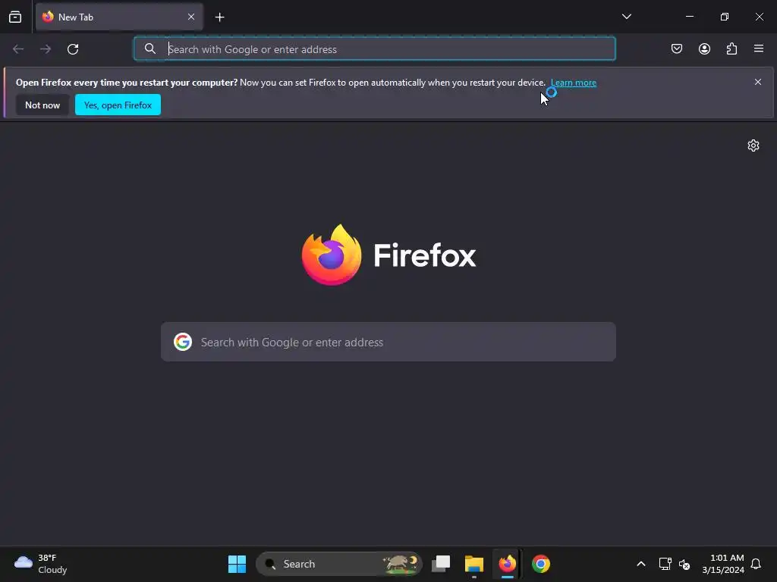Open Task View on the taskbar
The height and width of the screenshot is (582, 777).
click(x=441, y=564)
